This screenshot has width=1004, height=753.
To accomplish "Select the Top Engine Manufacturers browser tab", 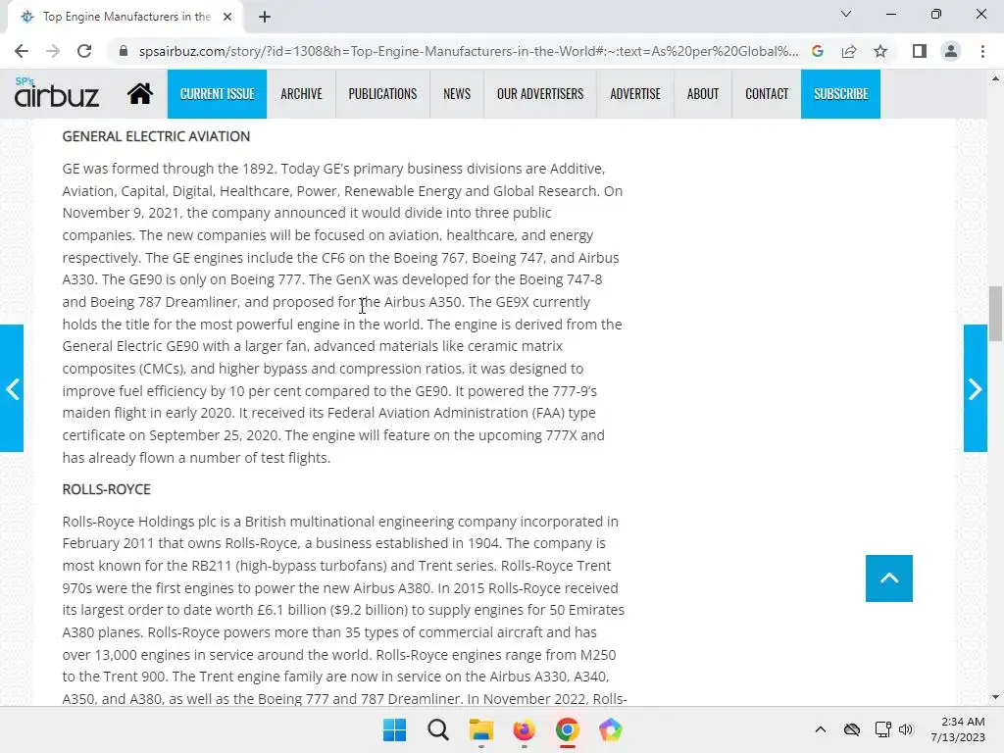I will click(125, 17).
